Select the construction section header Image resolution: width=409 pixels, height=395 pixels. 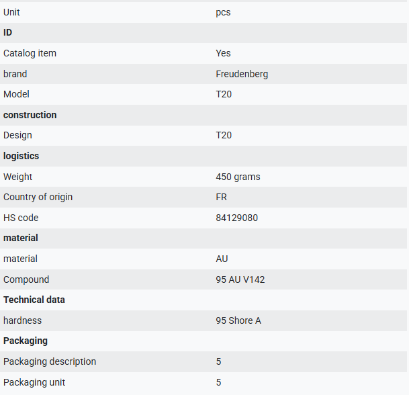(30, 115)
